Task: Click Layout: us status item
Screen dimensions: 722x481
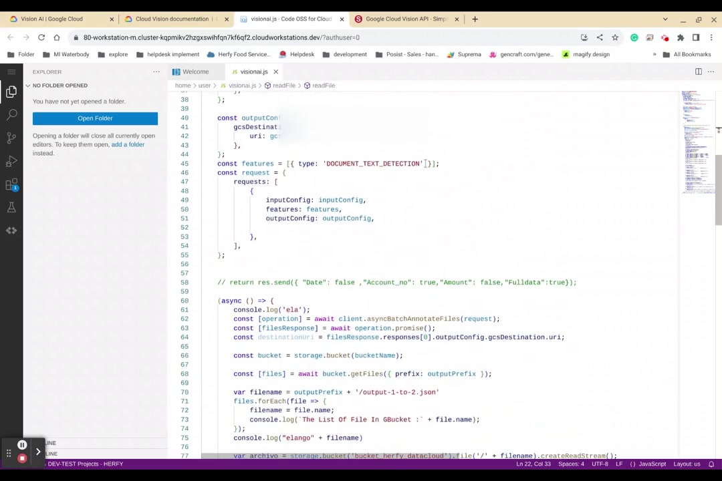Action: 687,464
